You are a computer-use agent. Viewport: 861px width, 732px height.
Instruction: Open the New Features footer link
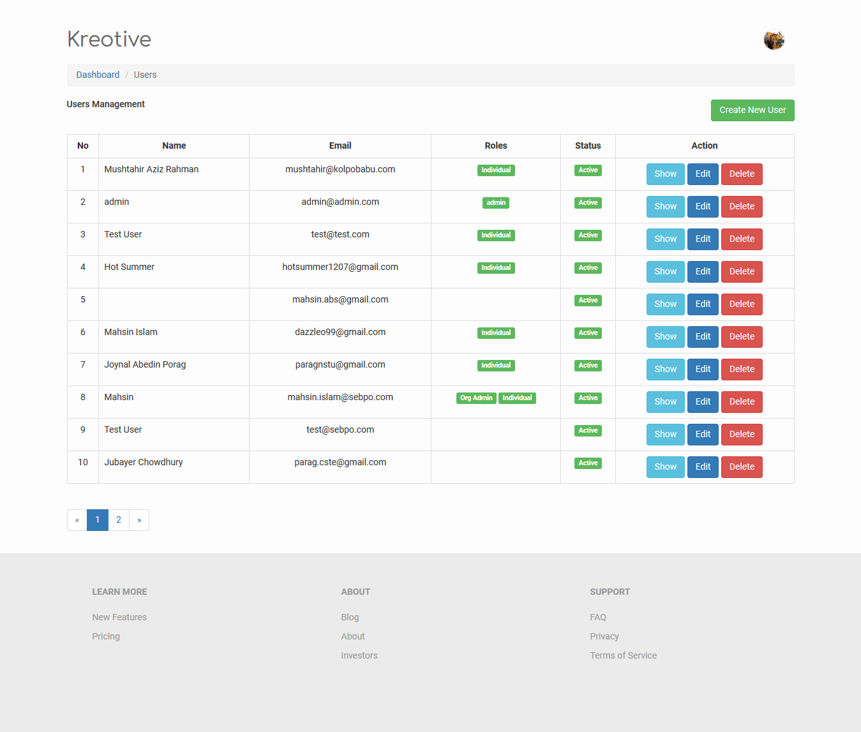(119, 617)
